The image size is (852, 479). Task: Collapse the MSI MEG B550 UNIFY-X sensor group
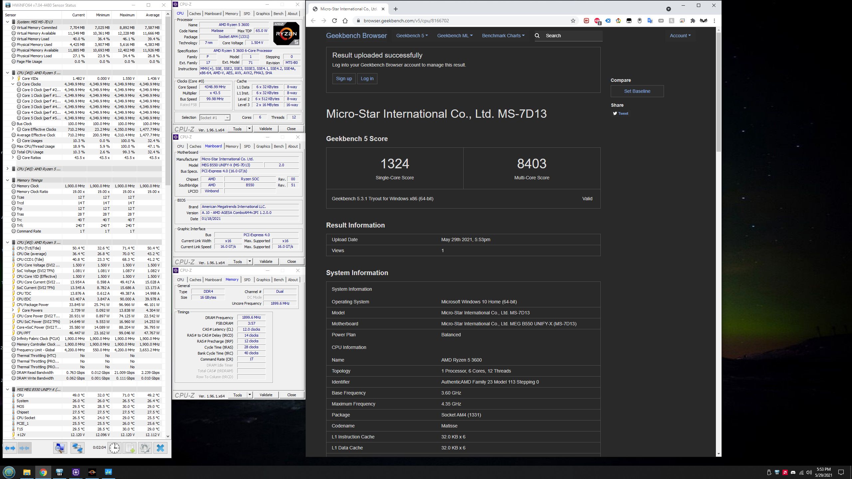tap(7, 390)
